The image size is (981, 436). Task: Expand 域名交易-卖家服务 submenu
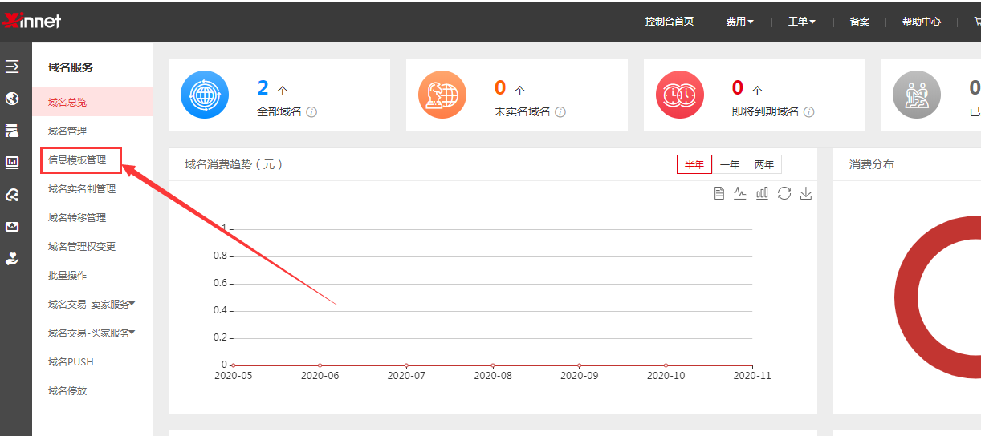92,305
